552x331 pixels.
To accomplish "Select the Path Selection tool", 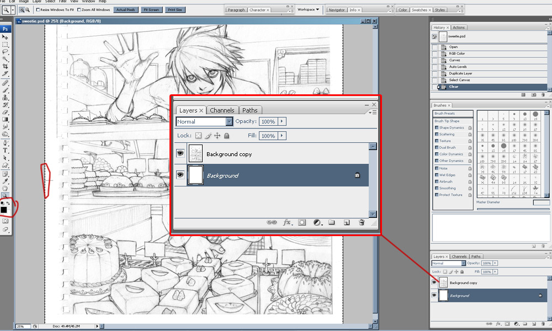I will [5, 158].
